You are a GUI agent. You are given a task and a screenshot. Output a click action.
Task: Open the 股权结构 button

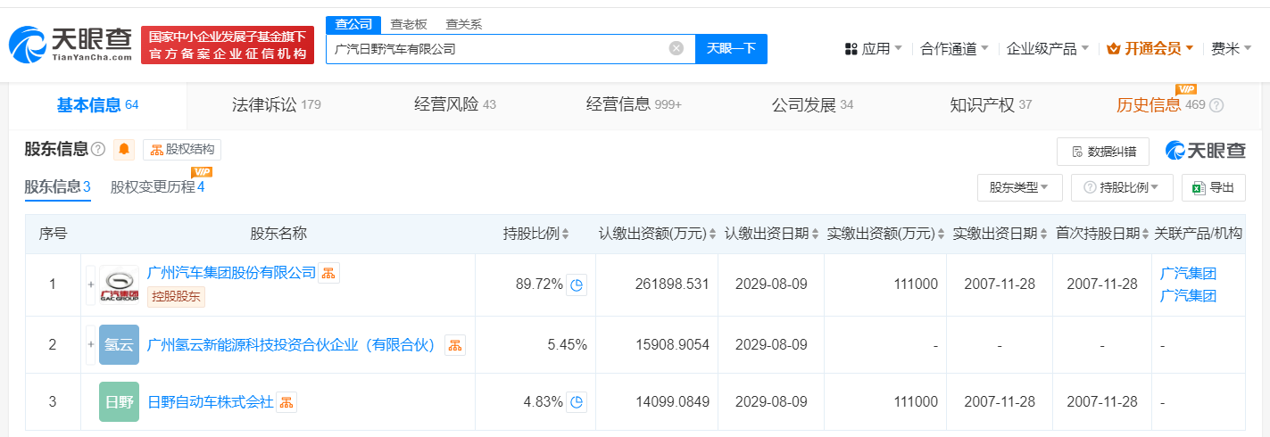pyautogui.click(x=182, y=149)
